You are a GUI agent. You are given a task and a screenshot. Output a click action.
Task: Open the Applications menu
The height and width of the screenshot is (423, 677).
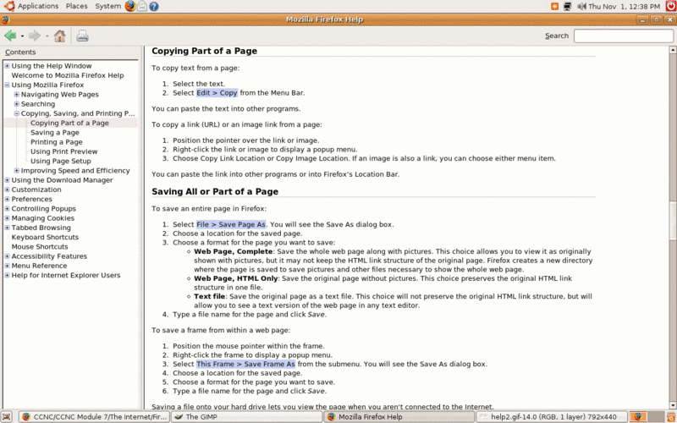(38, 6)
